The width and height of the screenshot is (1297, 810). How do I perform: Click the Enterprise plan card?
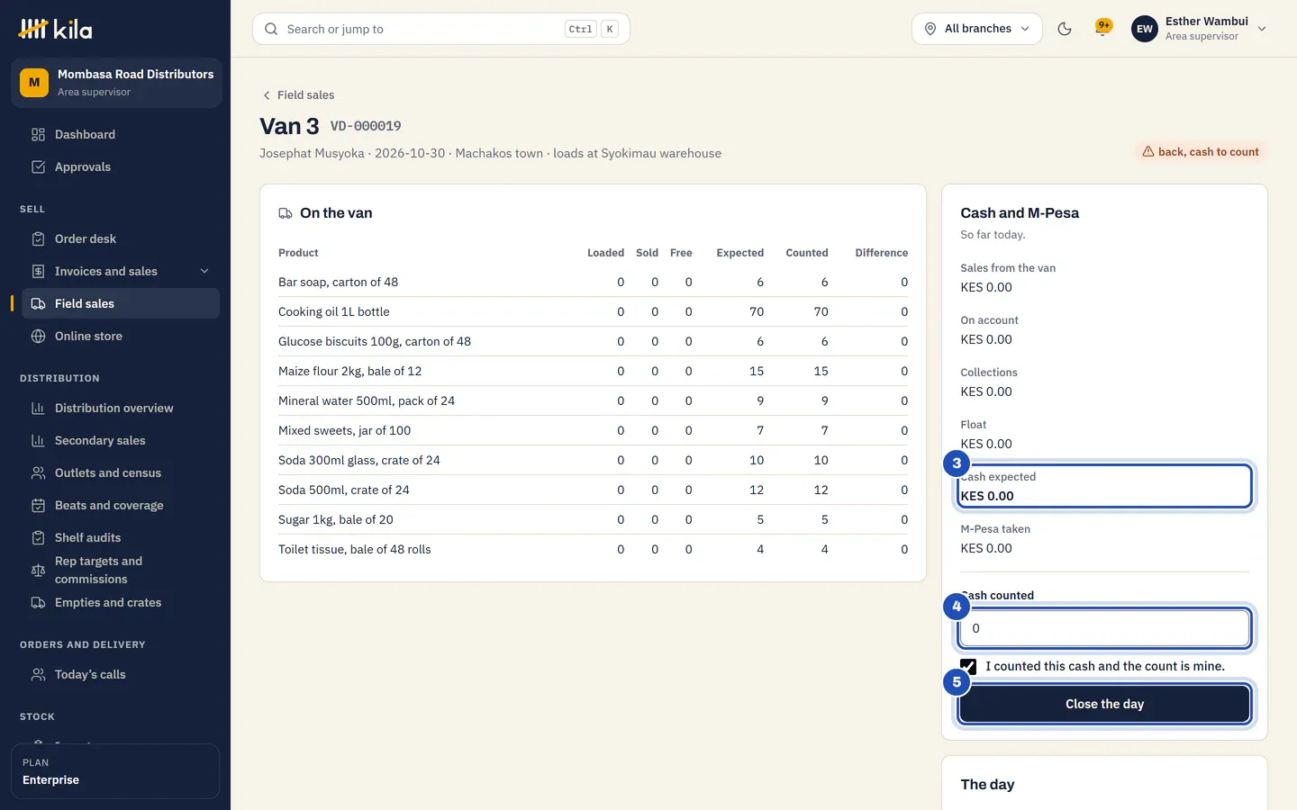(x=115, y=771)
